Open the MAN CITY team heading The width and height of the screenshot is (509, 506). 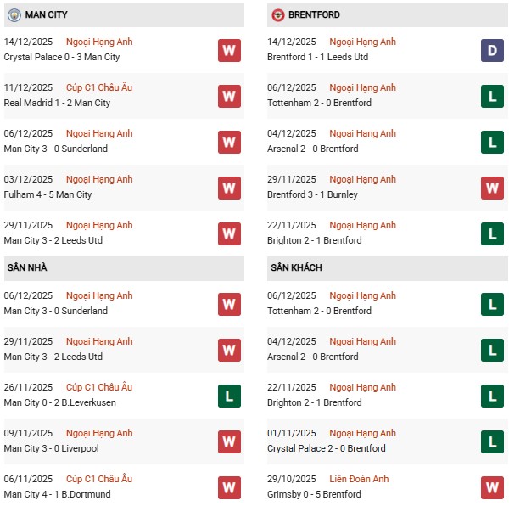(x=47, y=14)
